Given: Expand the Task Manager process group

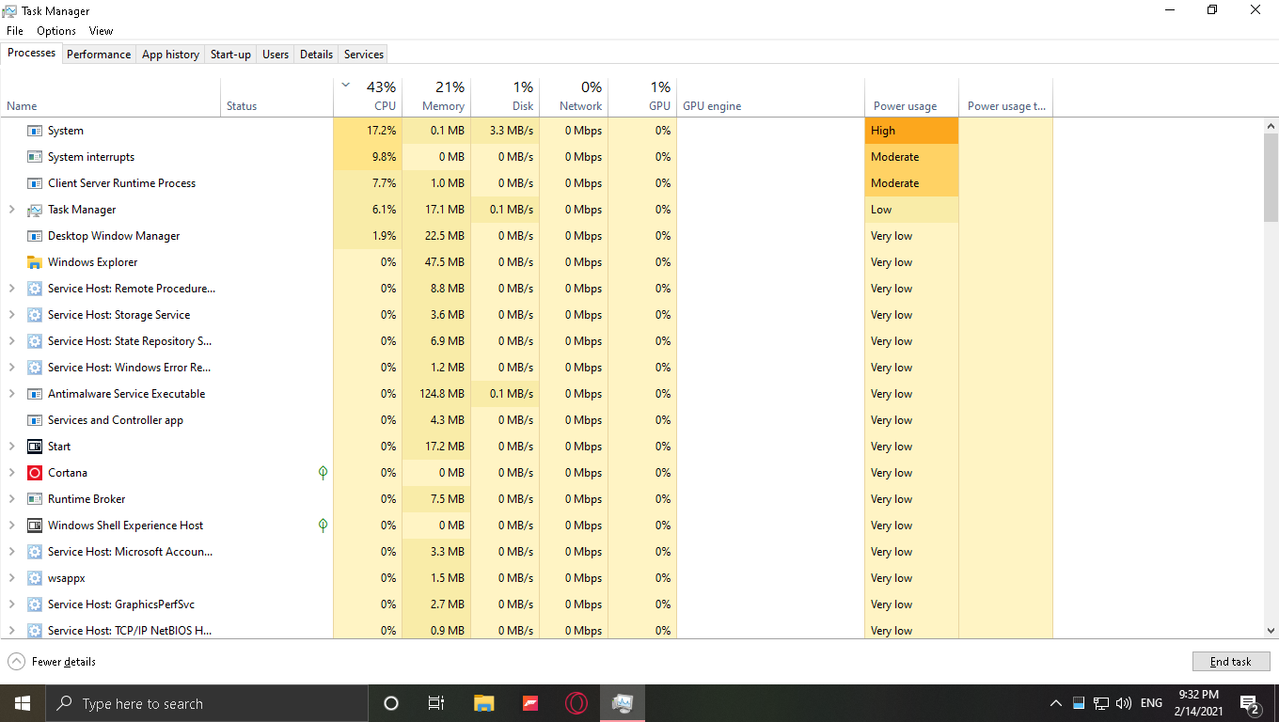Looking at the screenshot, I should click(11, 210).
